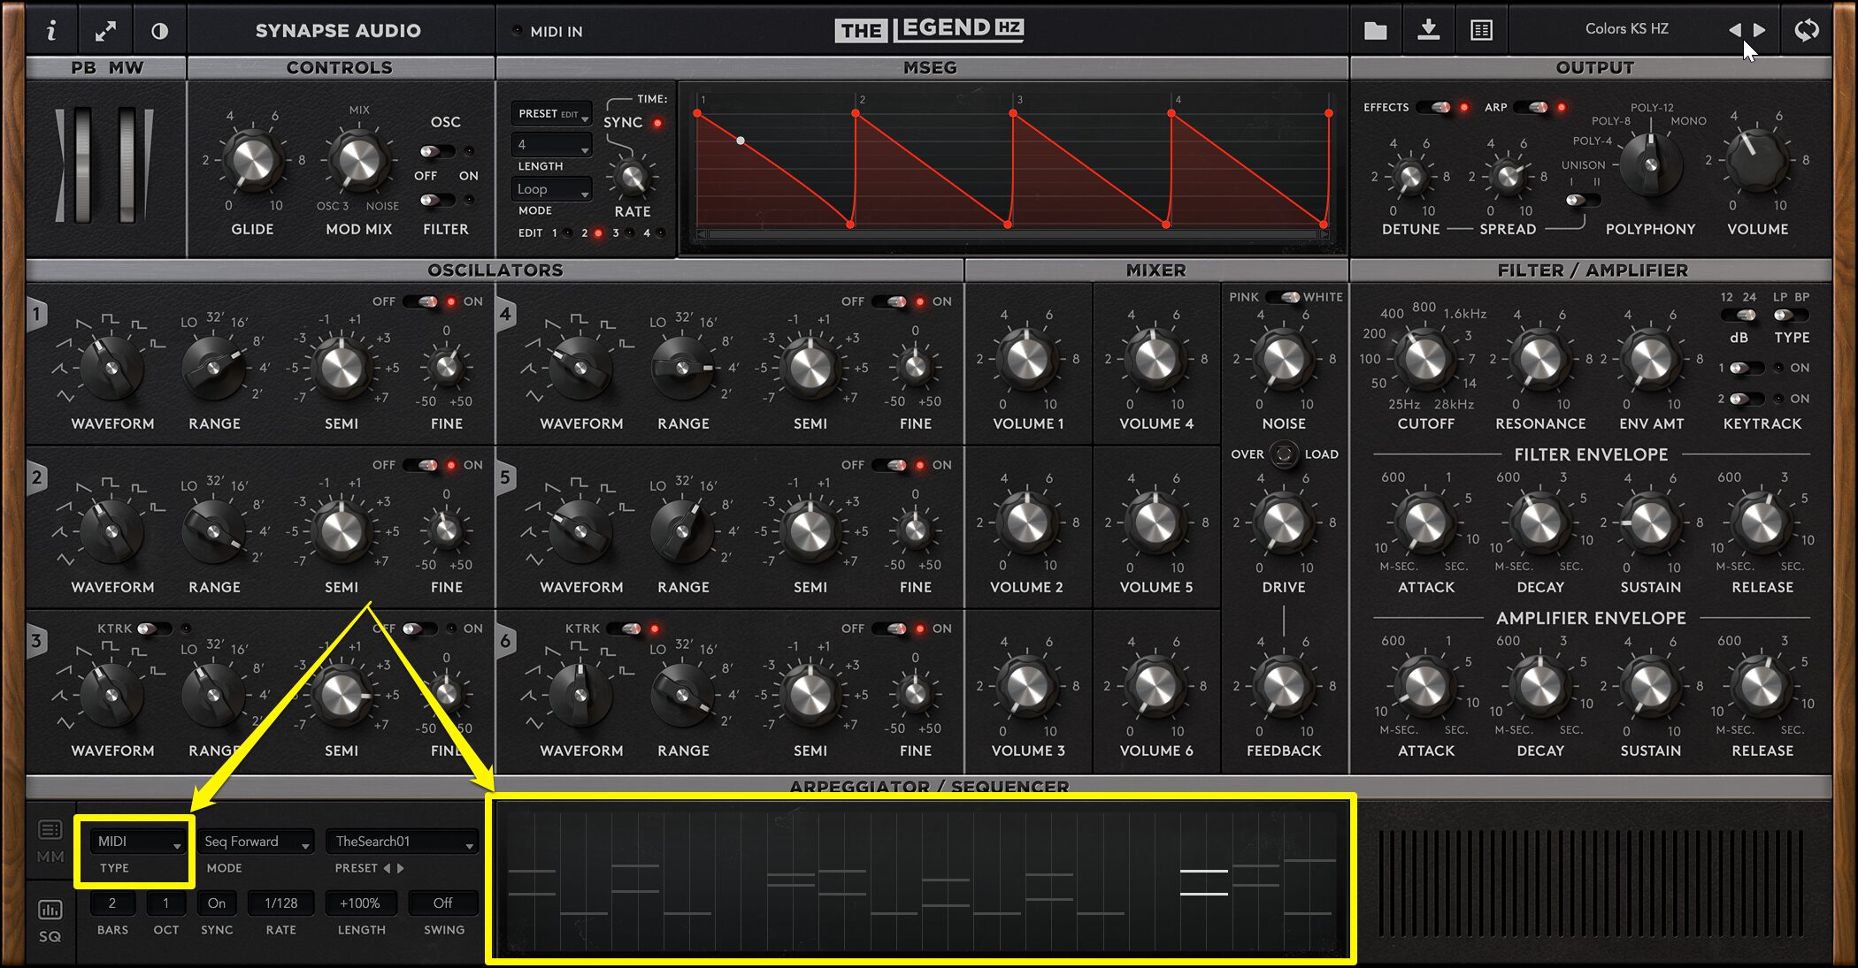Open the MSEG Preset Edit dropdown
Screen dimensions: 1858x968
(x=552, y=114)
